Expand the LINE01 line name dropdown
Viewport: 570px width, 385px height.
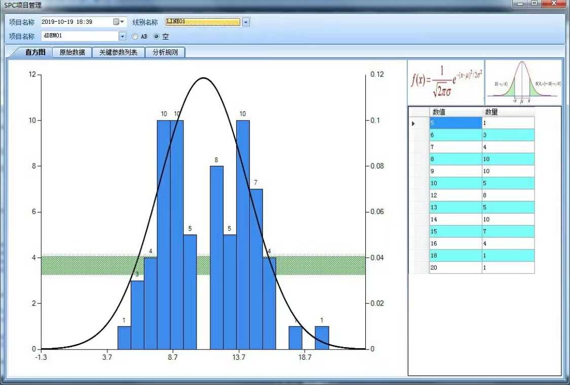246,22
